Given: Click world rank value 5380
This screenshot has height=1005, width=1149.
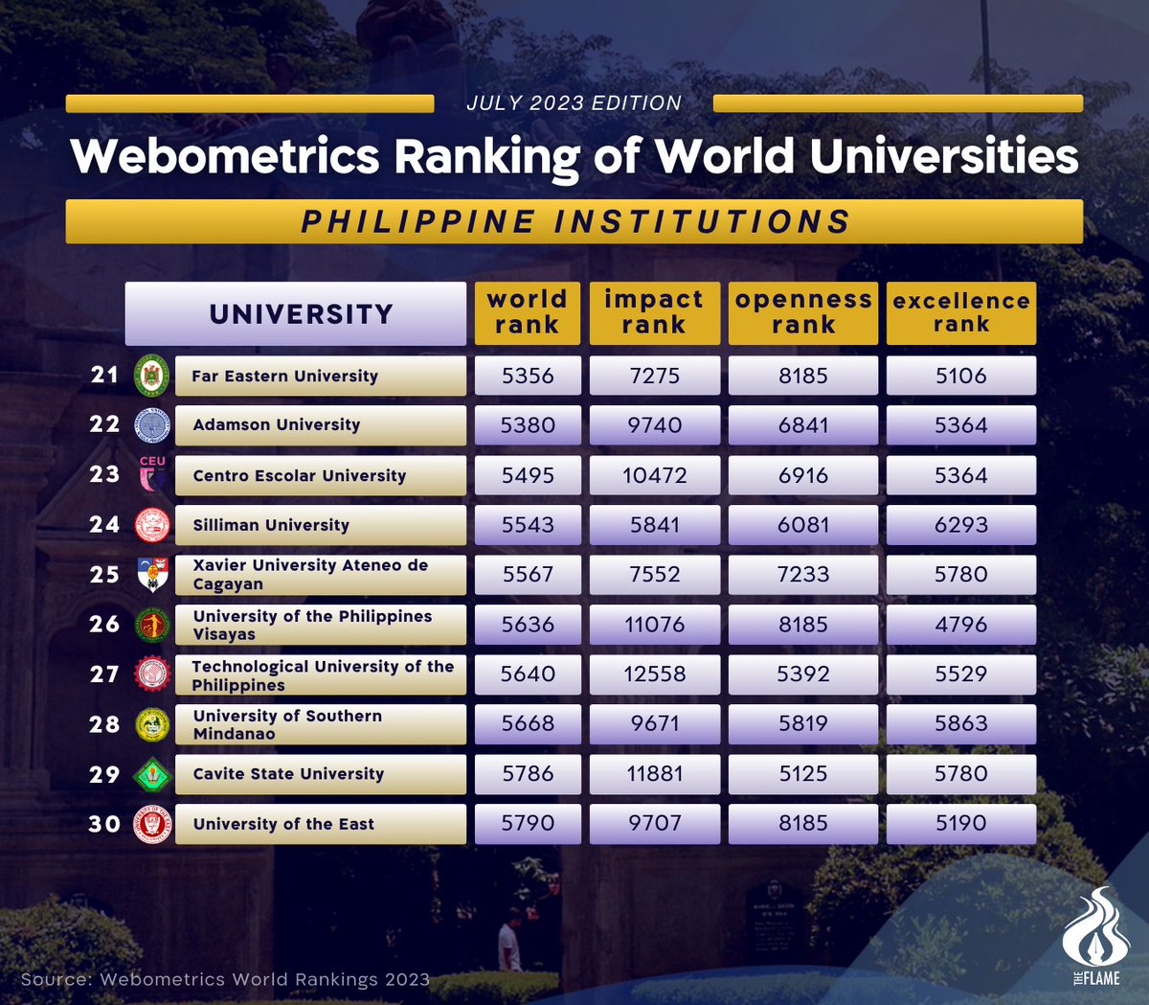Looking at the screenshot, I should pyautogui.click(x=528, y=425).
